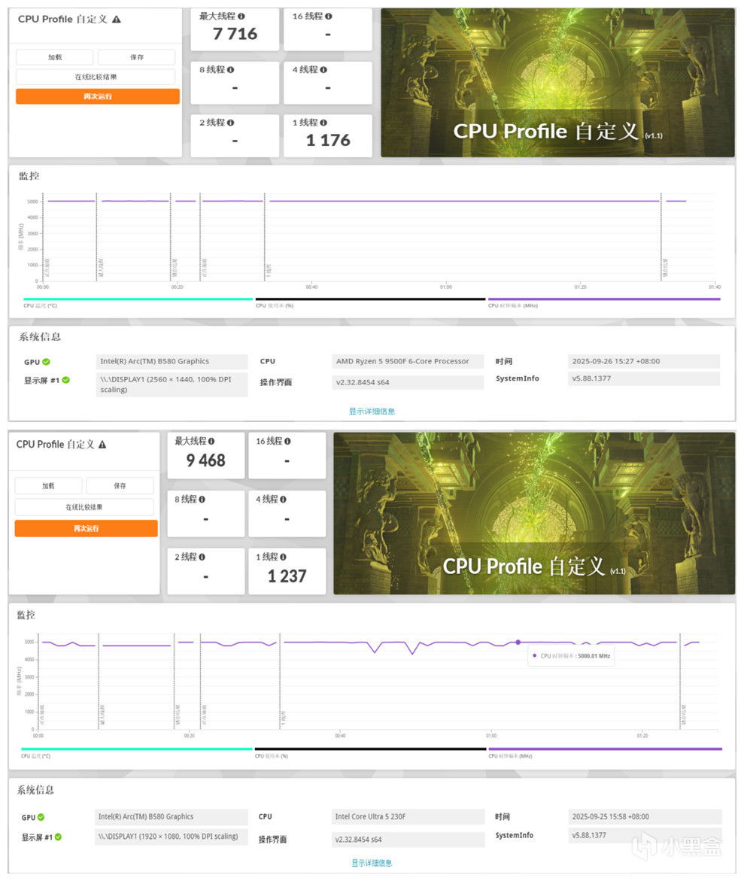Click the 1 176 single thread score
This screenshot has width=744, height=881.
328,141
